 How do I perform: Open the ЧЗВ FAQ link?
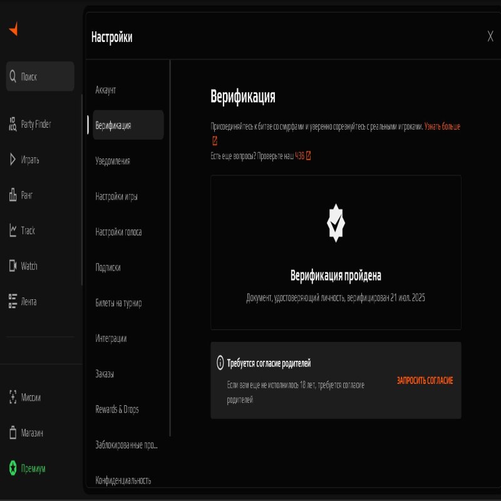click(x=302, y=156)
